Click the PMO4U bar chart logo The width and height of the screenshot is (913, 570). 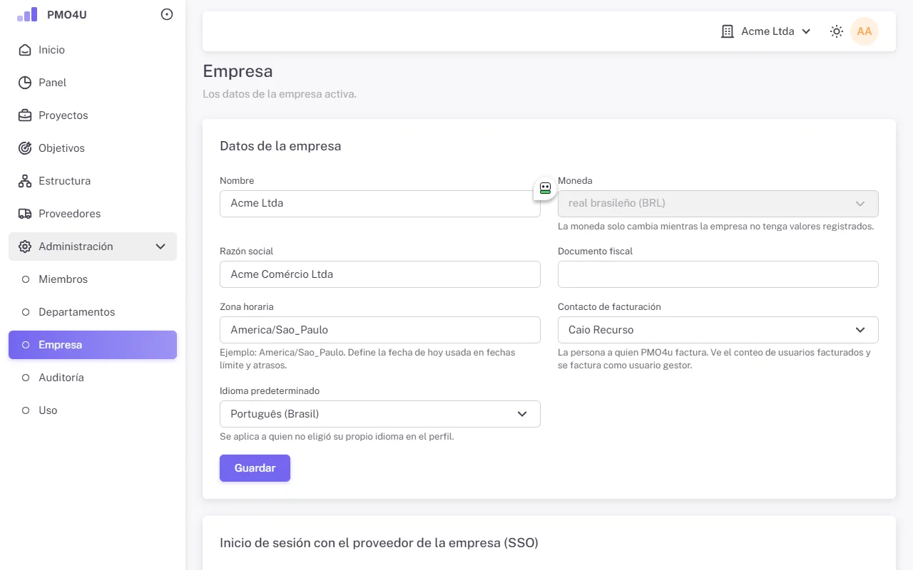pos(27,14)
